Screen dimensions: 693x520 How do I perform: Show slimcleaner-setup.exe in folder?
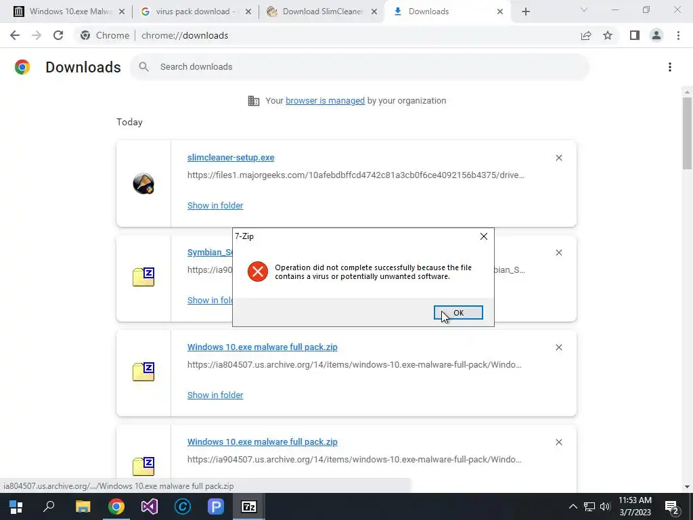point(215,206)
